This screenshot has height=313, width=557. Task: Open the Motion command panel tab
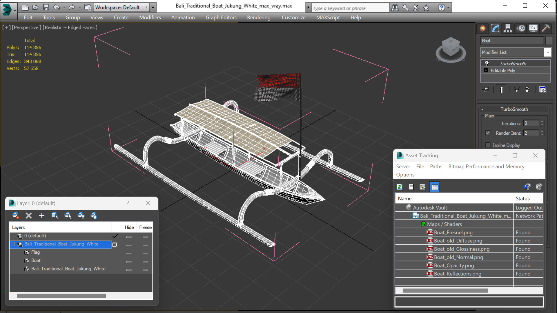click(x=521, y=28)
